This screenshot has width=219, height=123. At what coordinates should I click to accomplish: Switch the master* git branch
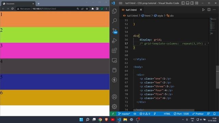[124, 114]
